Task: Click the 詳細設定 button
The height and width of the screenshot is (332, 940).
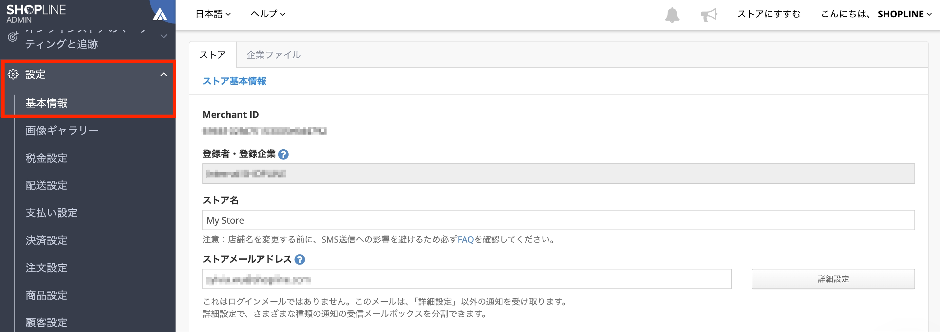Action: point(833,279)
